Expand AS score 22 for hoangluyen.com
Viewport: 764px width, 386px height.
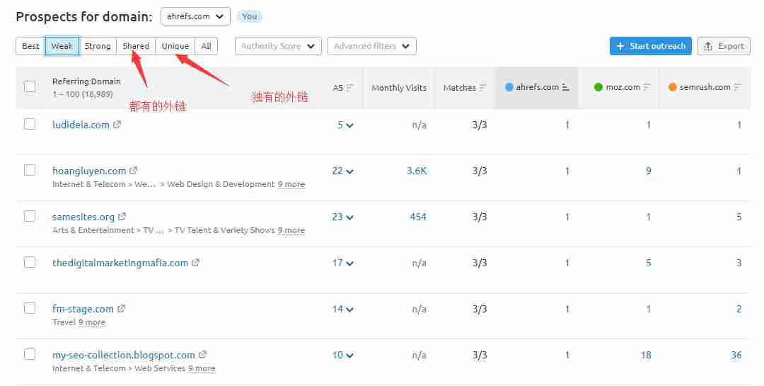click(x=342, y=171)
